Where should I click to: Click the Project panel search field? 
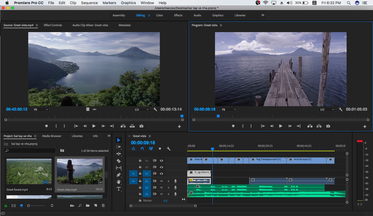coord(30,150)
